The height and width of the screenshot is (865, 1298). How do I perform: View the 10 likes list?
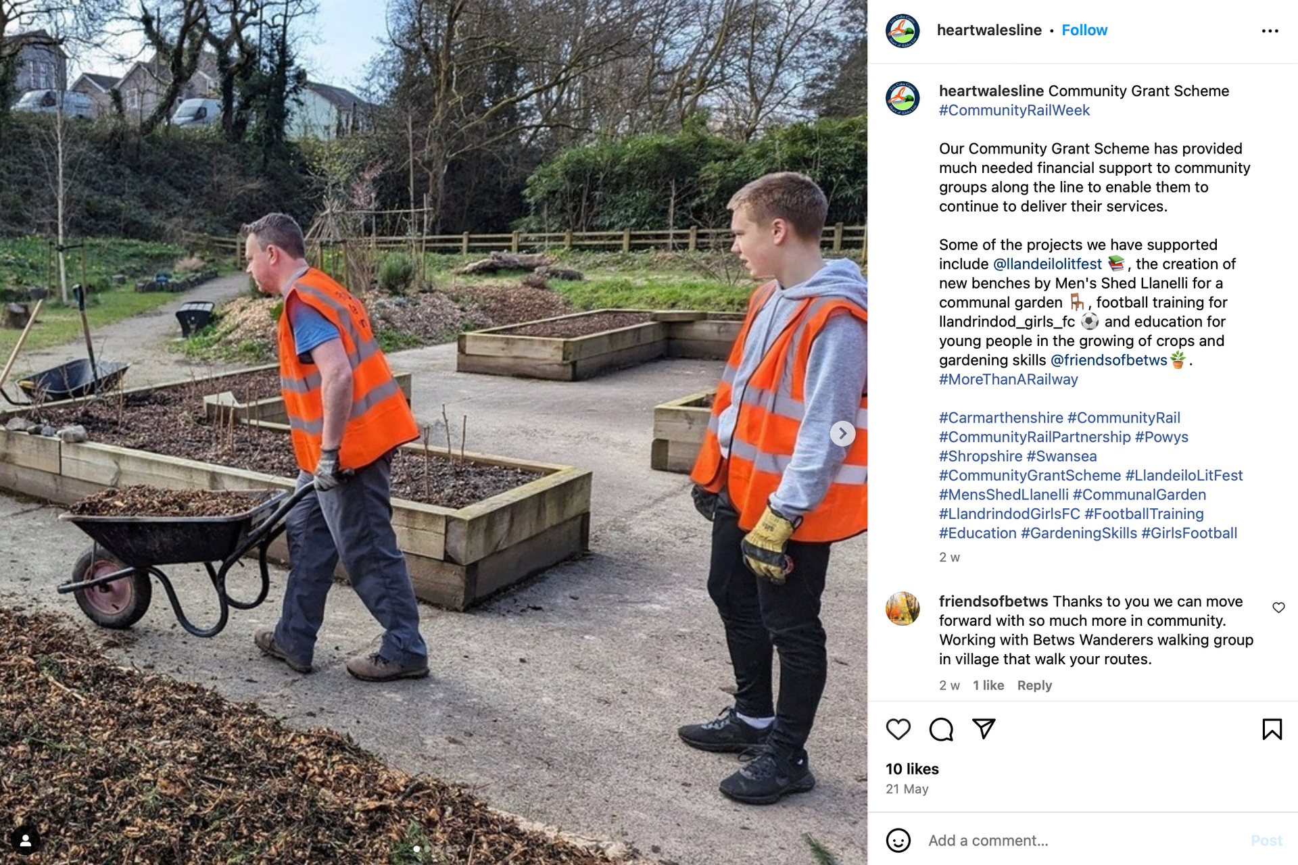pos(912,769)
